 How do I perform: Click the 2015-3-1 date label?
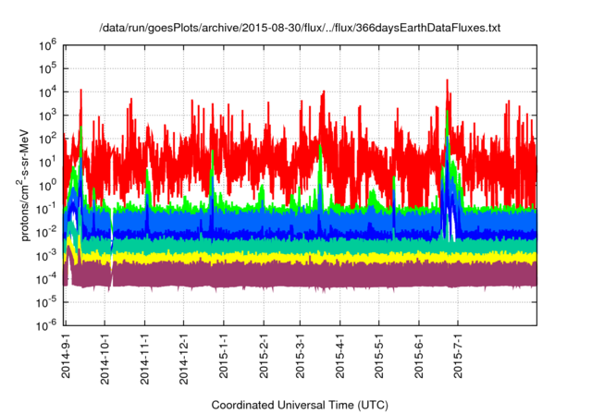click(300, 355)
